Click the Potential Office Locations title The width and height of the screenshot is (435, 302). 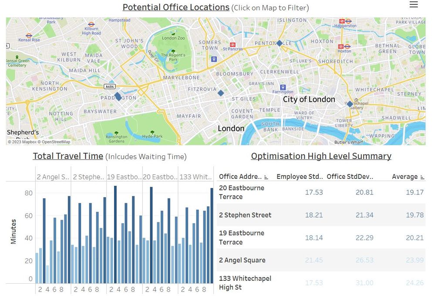coord(176,7)
